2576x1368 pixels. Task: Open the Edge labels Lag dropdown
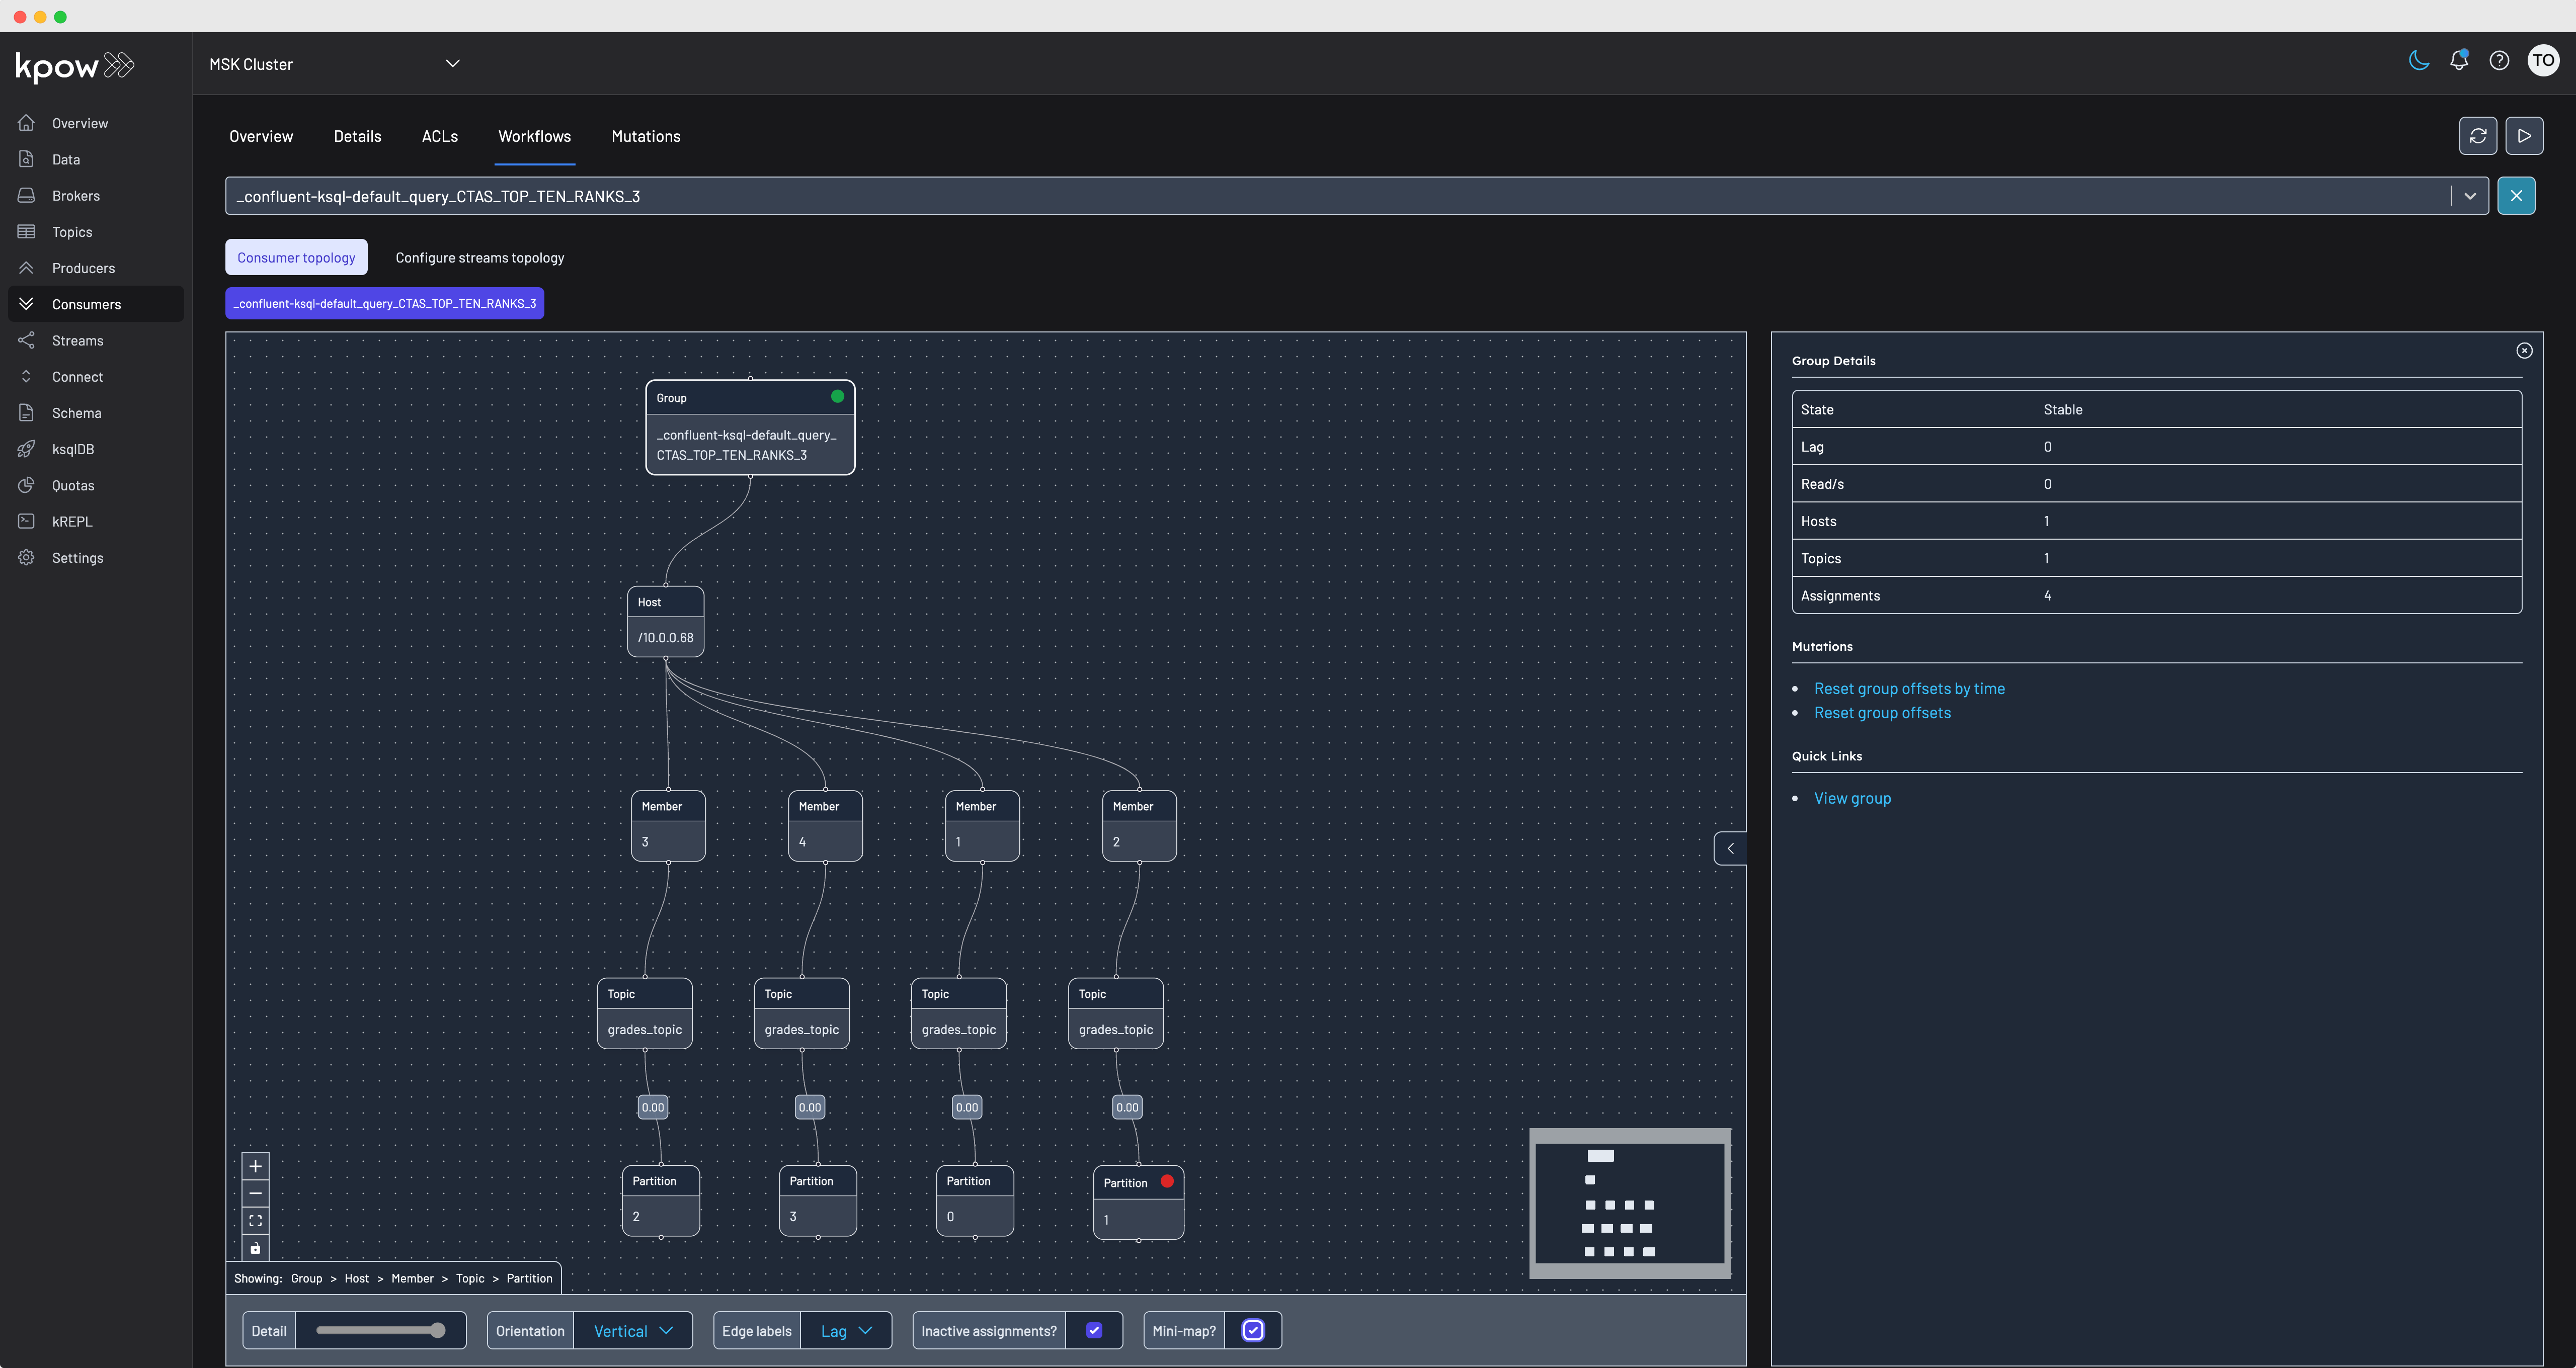[x=846, y=1331]
